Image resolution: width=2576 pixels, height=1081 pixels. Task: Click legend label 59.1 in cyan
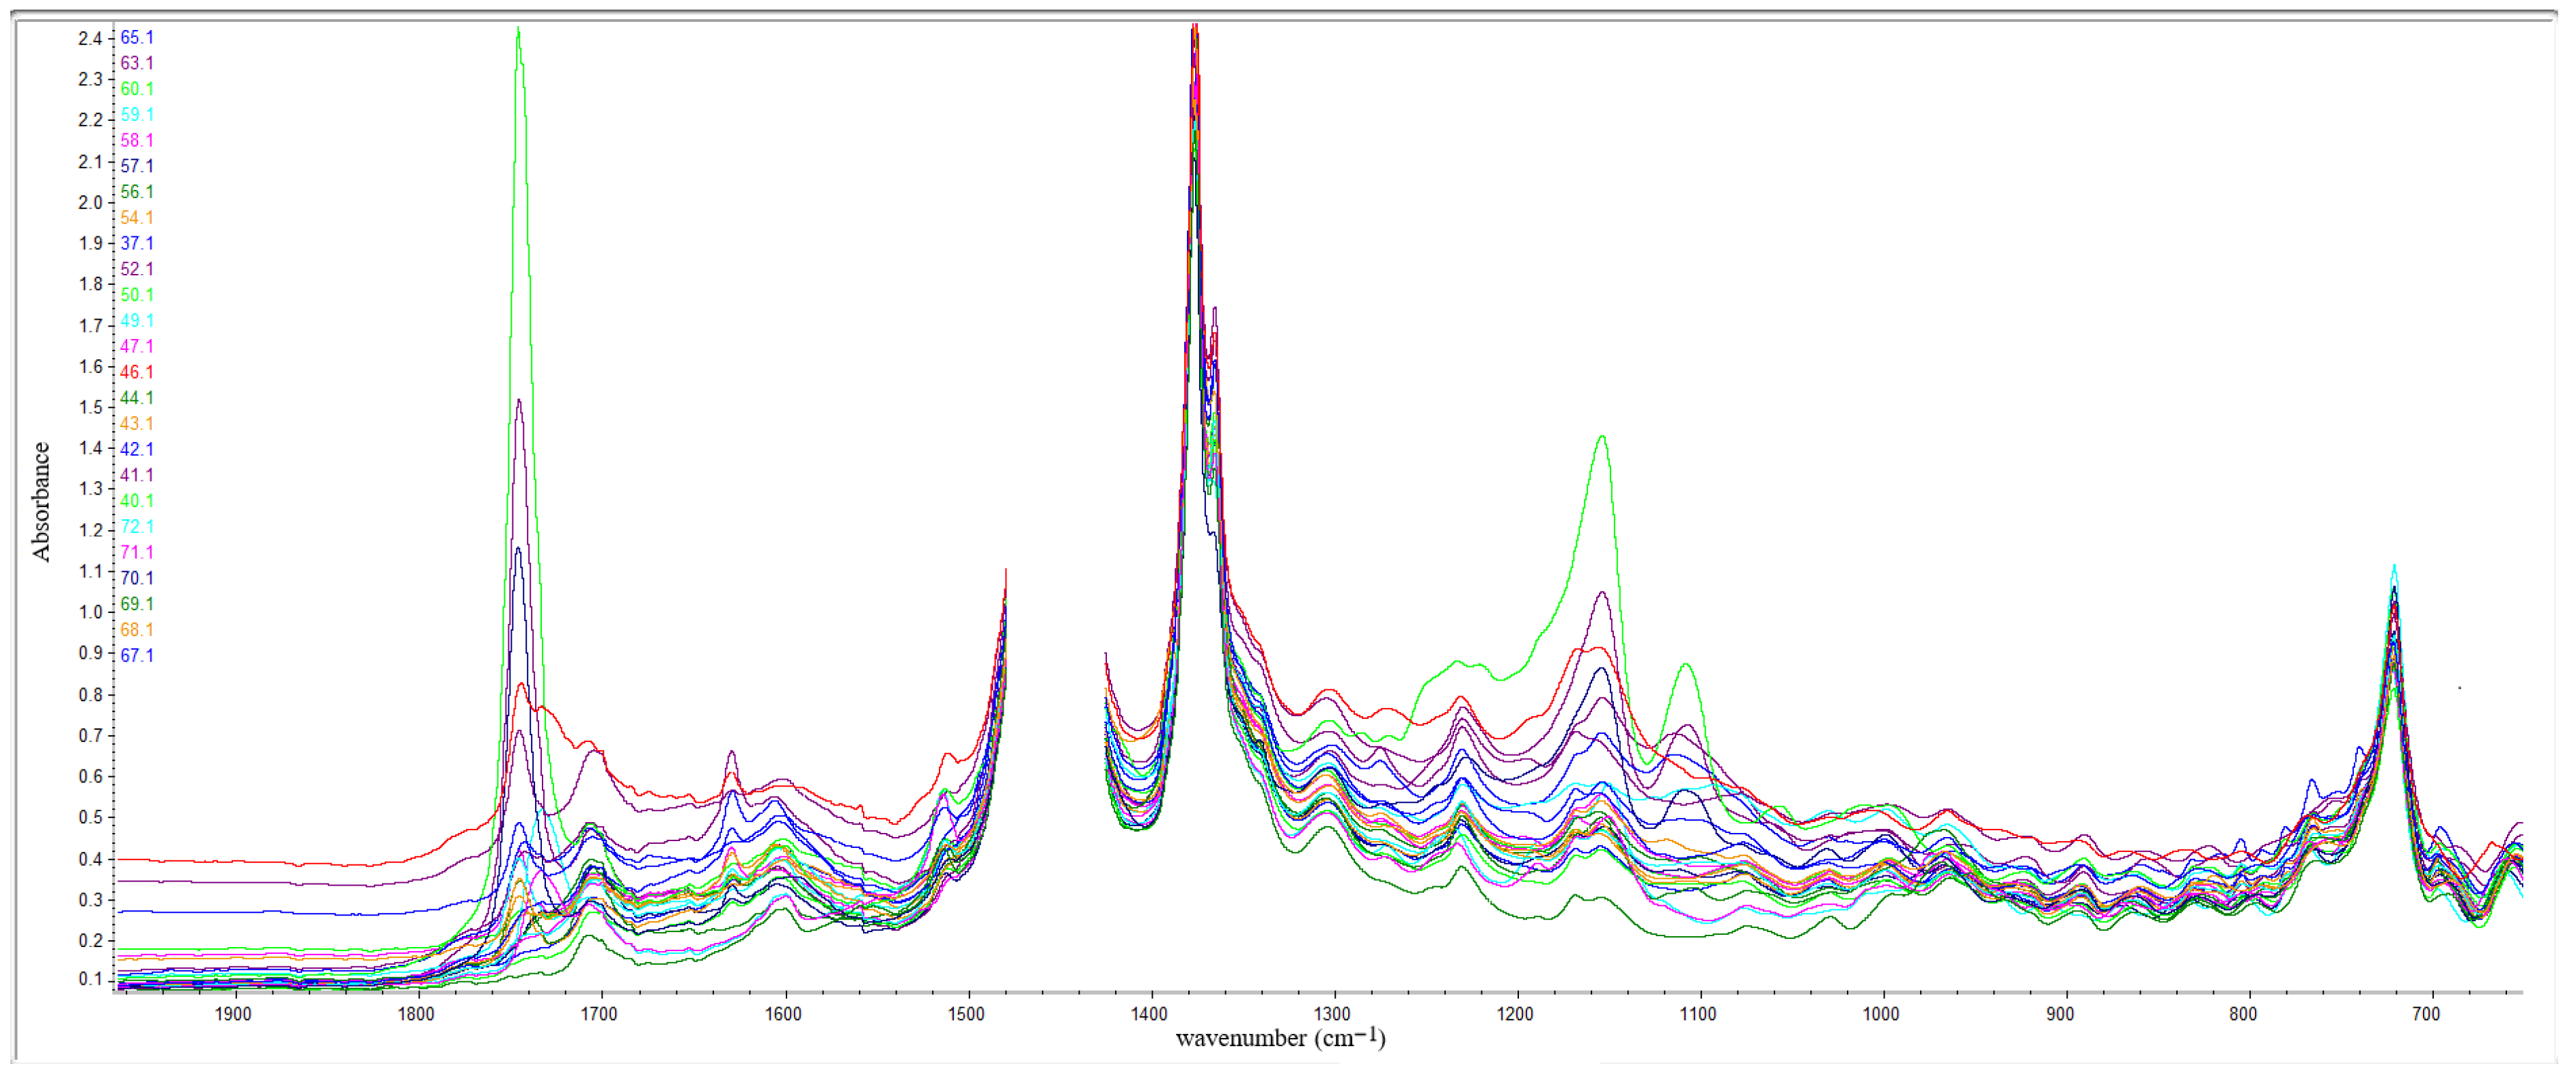click(x=137, y=115)
